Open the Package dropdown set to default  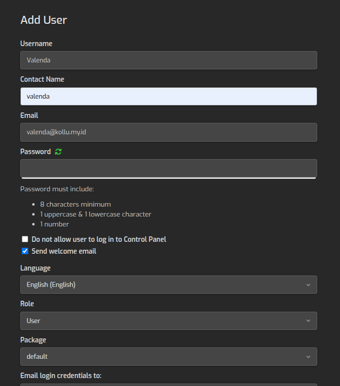[x=168, y=357]
